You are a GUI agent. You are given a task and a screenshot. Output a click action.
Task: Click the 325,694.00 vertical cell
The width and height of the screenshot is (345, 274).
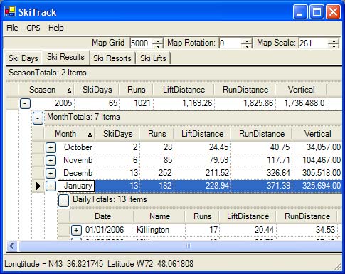point(318,186)
